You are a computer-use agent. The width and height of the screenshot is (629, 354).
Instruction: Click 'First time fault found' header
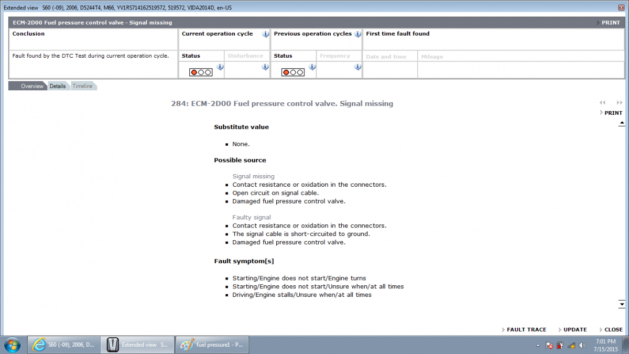[398, 34]
